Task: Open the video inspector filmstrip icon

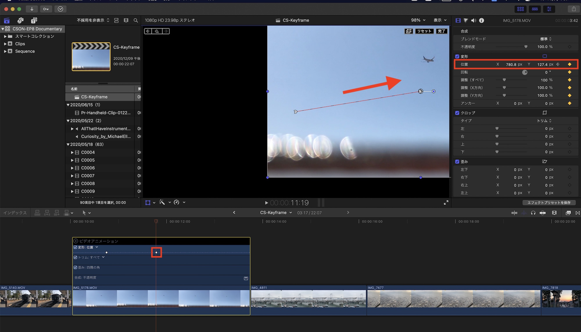Action: pos(458,20)
